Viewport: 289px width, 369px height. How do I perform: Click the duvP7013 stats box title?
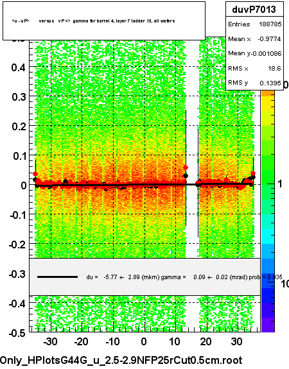tap(254, 10)
